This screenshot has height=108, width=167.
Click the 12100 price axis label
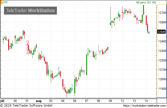[162, 70]
